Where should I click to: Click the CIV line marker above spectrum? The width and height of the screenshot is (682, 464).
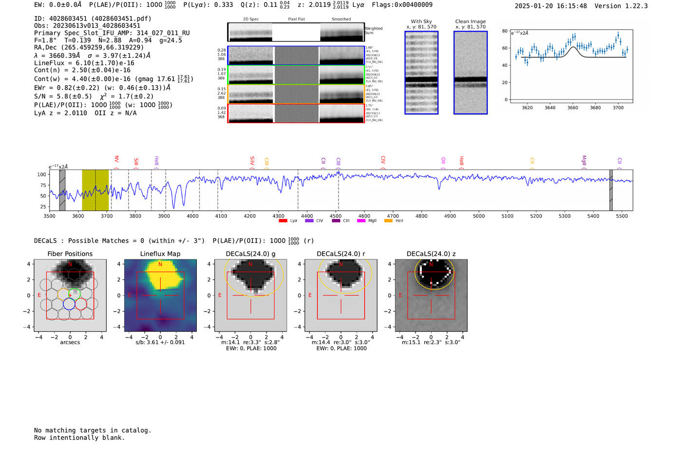pos(383,162)
